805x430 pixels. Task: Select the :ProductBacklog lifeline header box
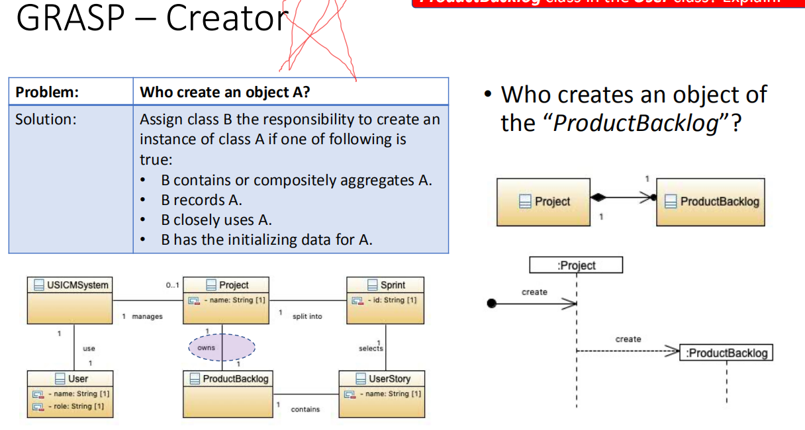pos(726,353)
